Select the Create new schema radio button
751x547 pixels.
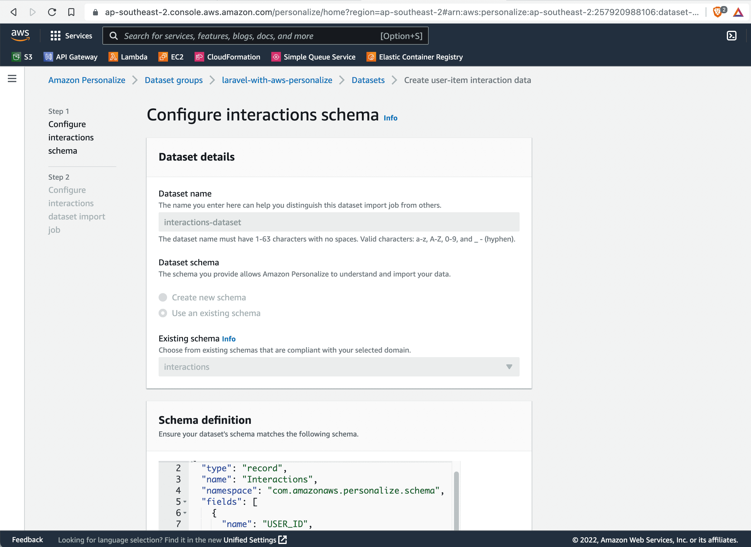pos(163,297)
